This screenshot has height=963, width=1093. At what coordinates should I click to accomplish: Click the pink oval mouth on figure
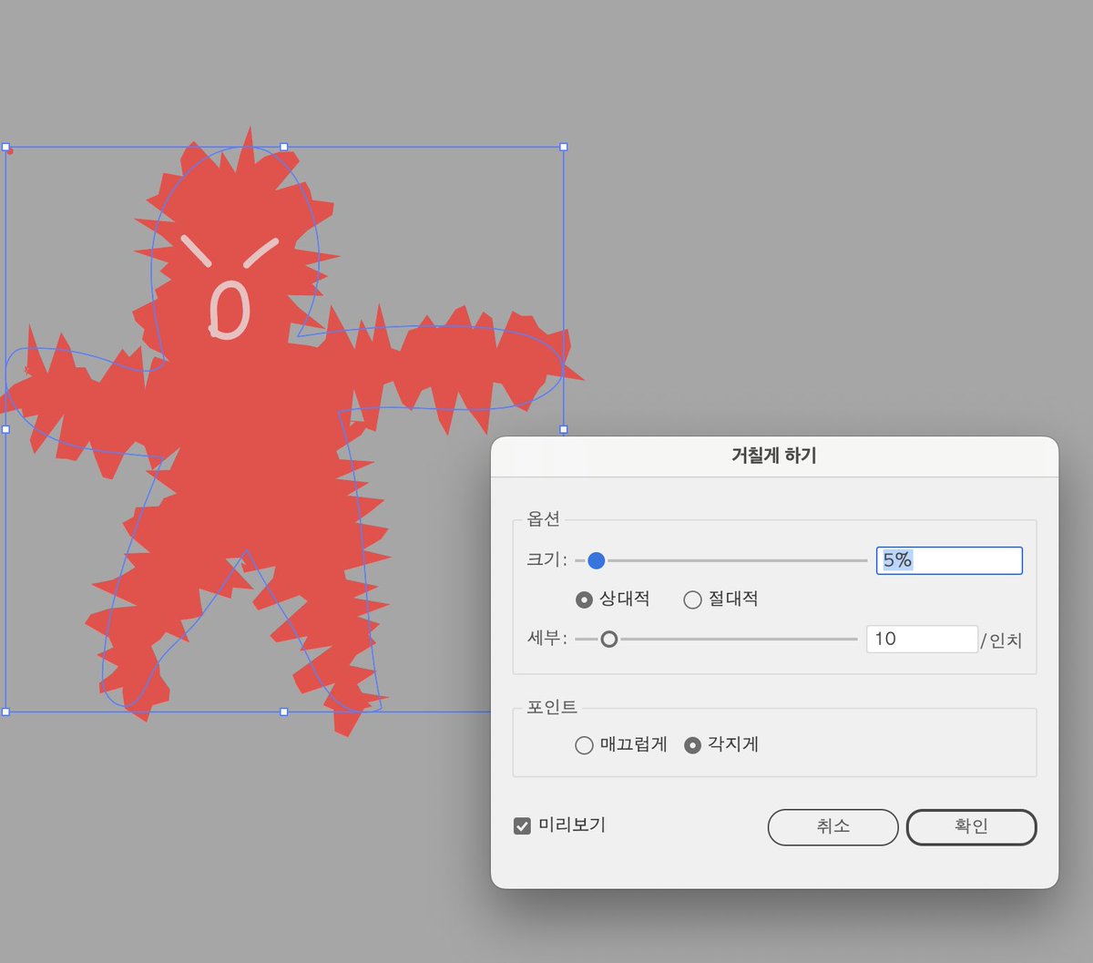point(228,310)
